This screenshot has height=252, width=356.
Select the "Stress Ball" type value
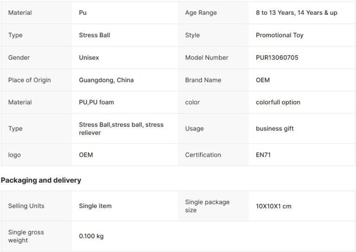click(95, 35)
